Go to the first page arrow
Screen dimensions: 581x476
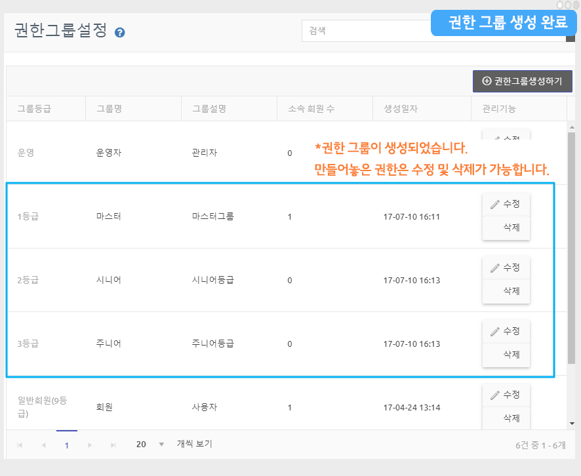click(20, 445)
